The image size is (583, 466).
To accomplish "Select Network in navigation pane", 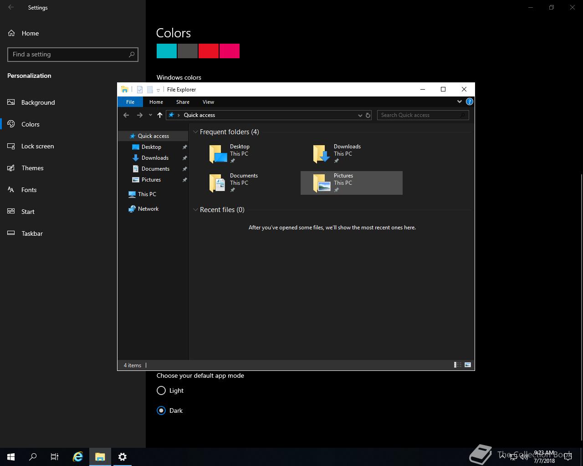I will tap(153, 209).
